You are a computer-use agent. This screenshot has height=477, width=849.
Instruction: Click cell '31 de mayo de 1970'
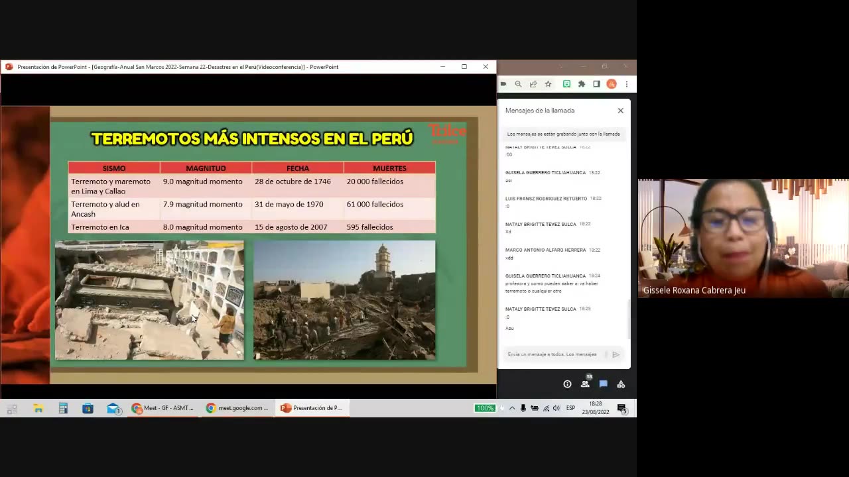click(298, 209)
